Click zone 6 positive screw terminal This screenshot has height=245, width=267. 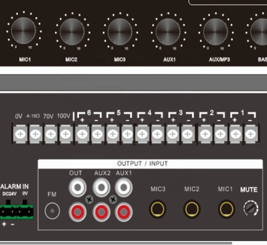82,134
